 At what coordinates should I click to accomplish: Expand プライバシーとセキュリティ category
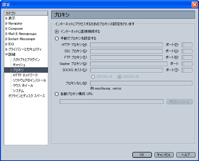[6, 49]
